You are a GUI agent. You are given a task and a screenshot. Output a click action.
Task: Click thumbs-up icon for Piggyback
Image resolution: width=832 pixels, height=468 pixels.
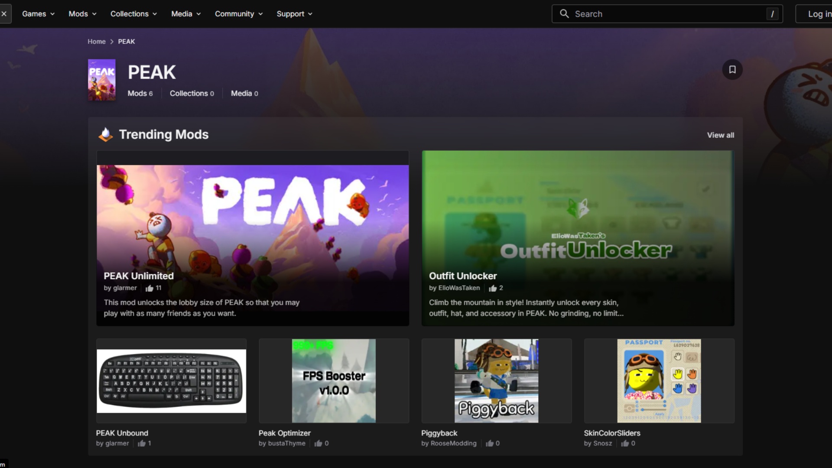click(490, 443)
